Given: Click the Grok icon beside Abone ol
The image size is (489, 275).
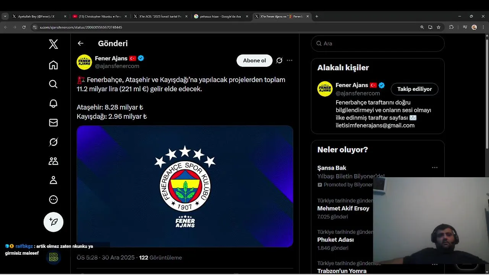Looking at the screenshot, I should click(x=279, y=60).
